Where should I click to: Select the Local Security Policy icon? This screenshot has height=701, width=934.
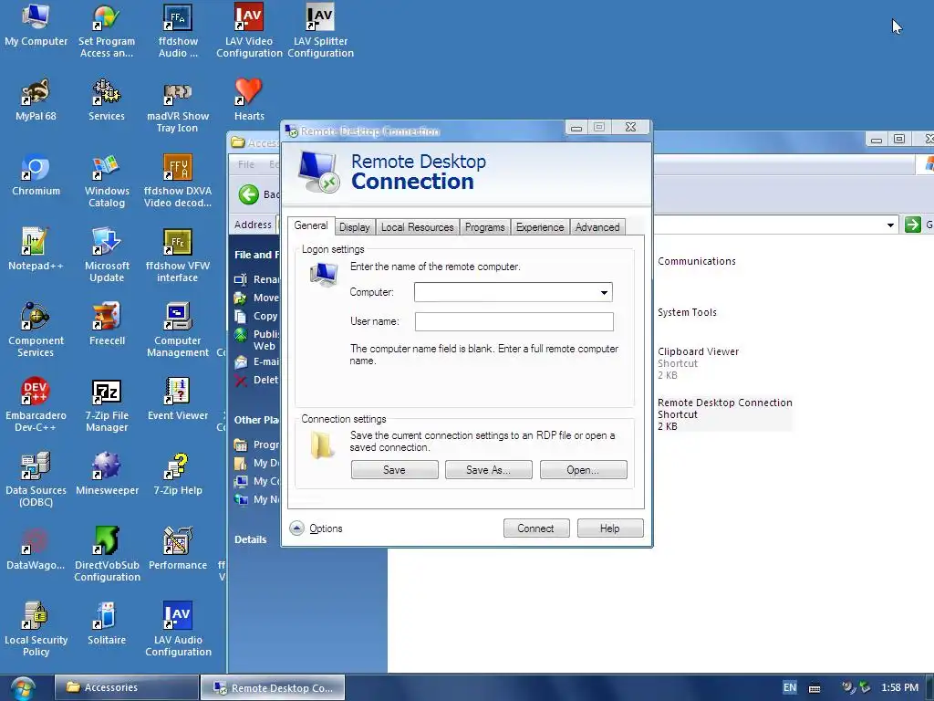(x=36, y=630)
